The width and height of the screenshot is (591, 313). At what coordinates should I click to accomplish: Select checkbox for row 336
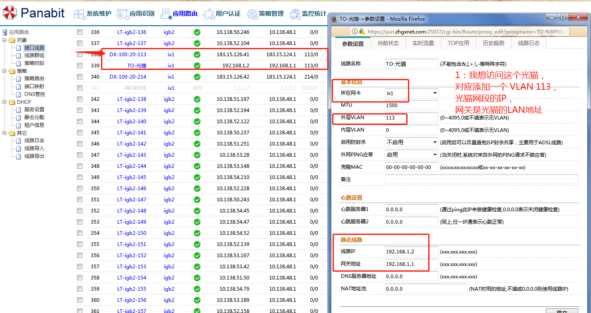(80, 32)
